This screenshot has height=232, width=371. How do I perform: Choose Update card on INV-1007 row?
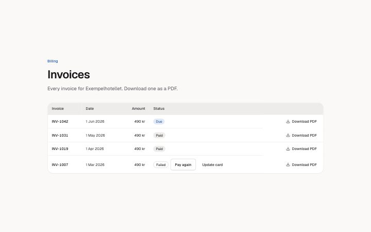212,164
